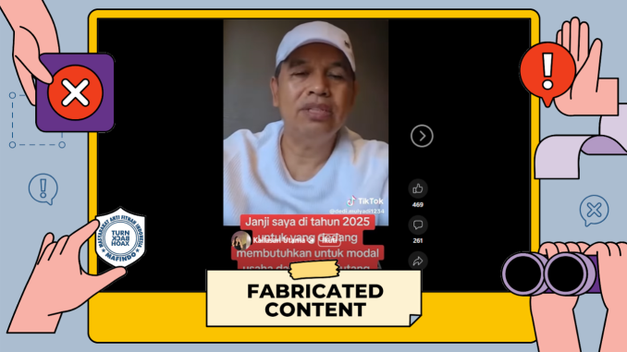
Task: Click the outlined X speech bubble
Action: pyautogui.click(x=595, y=210)
